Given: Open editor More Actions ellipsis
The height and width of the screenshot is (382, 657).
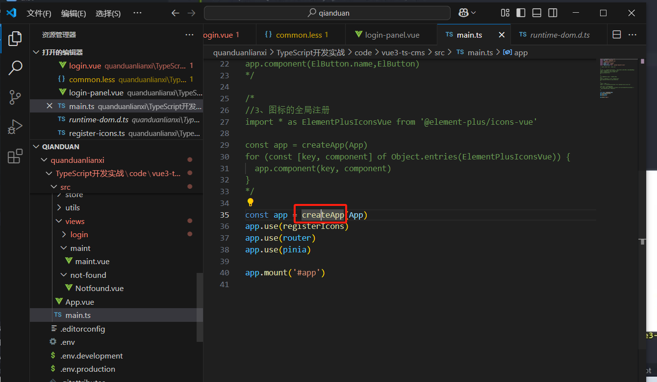Looking at the screenshot, I should [x=632, y=35].
